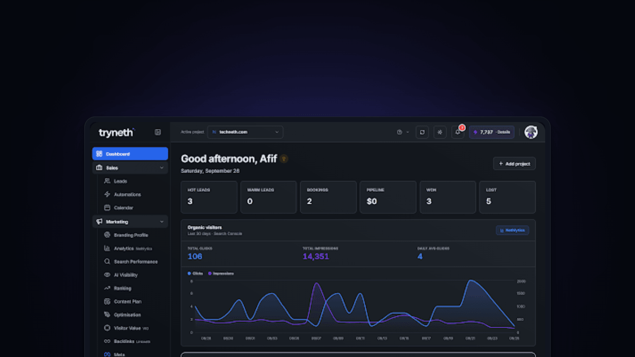The width and height of the screenshot is (635, 357).
Task: Click the Sales briefcase icon
Action: [99, 168]
